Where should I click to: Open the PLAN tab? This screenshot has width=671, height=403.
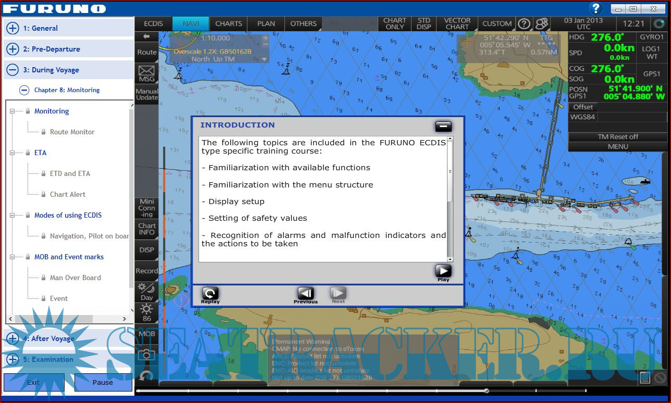click(x=266, y=23)
